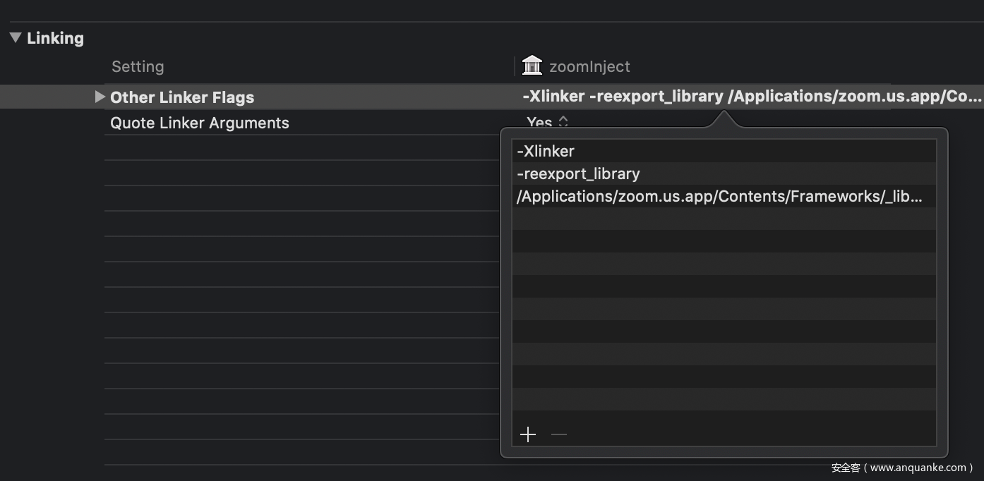Click the zoomInject target building icon
The image size is (984, 481).
[532, 66]
